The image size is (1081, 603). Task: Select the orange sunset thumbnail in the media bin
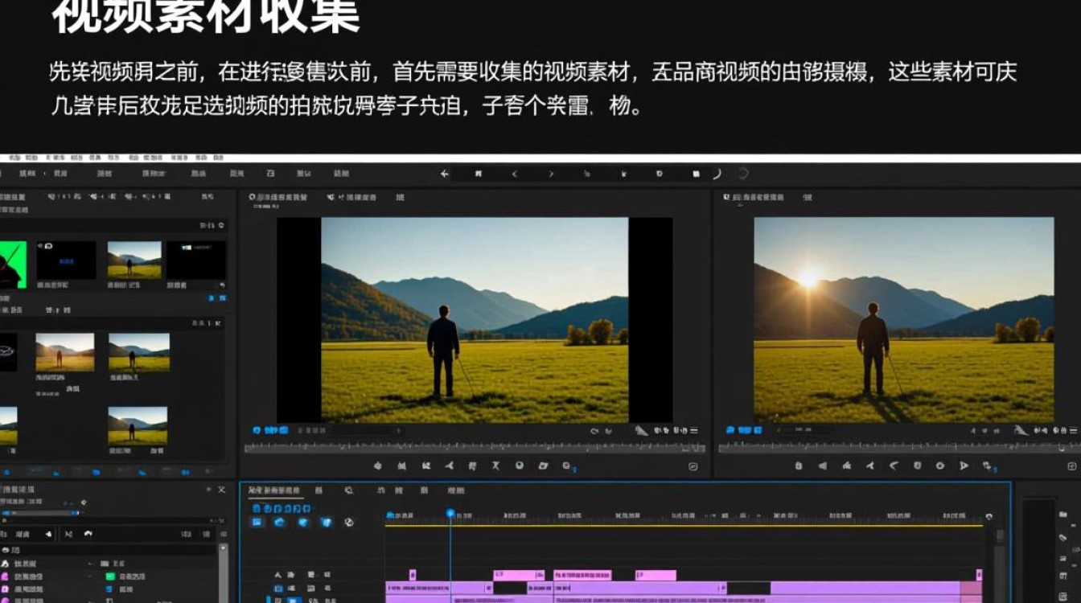(65, 352)
